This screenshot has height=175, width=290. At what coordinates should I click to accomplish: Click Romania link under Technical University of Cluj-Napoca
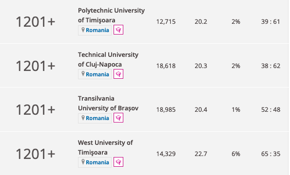coord(97,74)
